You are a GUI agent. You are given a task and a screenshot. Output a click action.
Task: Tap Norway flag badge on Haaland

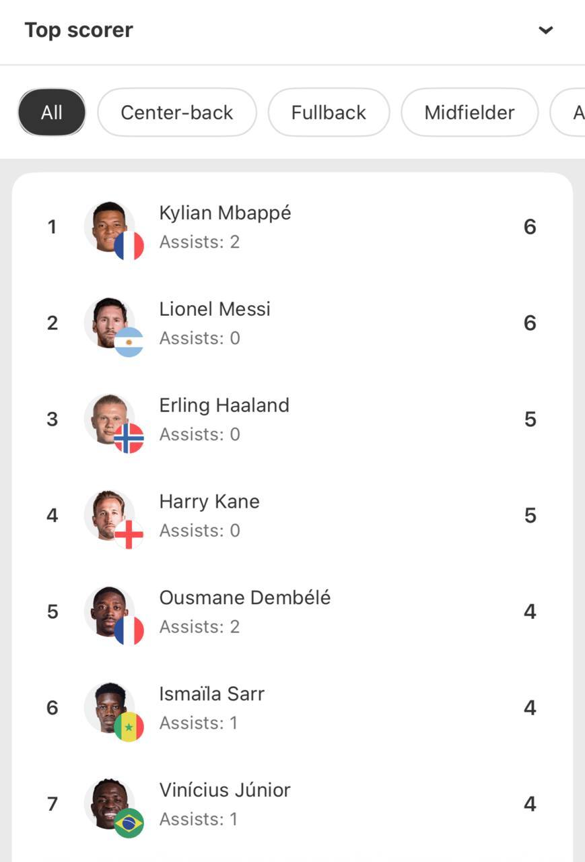point(129,438)
